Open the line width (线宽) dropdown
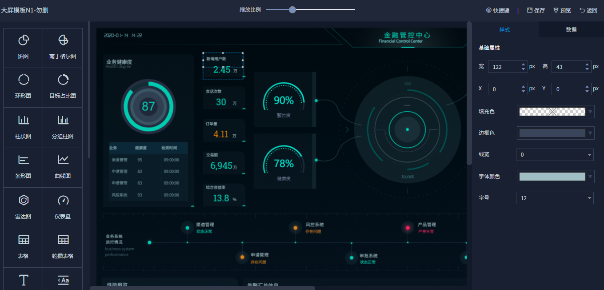The height and width of the screenshot is (290, 604). (x=554, y=155)
